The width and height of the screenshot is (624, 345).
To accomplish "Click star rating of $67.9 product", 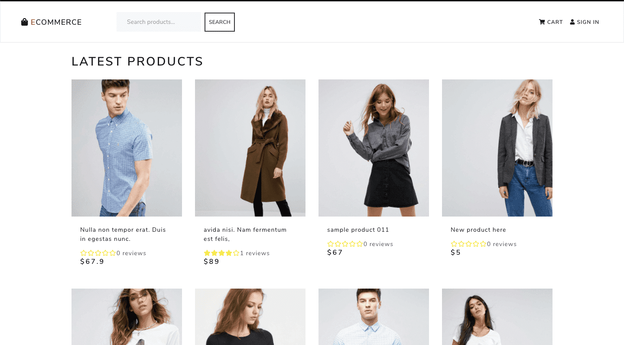I will click(x=98, y=253).
